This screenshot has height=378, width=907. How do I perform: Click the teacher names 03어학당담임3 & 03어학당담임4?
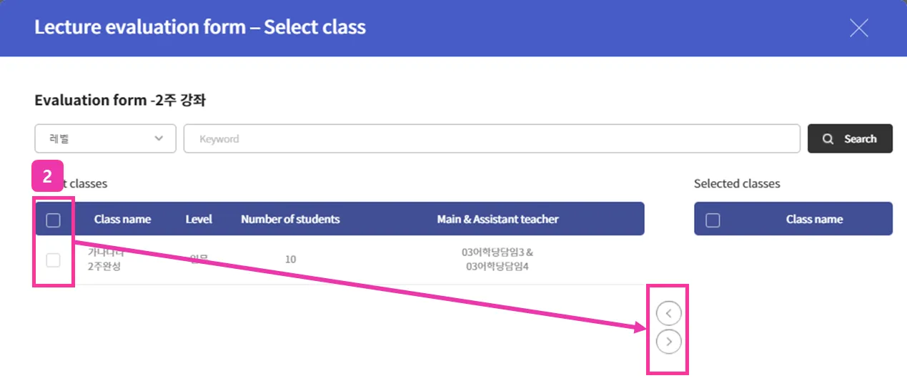499,260
